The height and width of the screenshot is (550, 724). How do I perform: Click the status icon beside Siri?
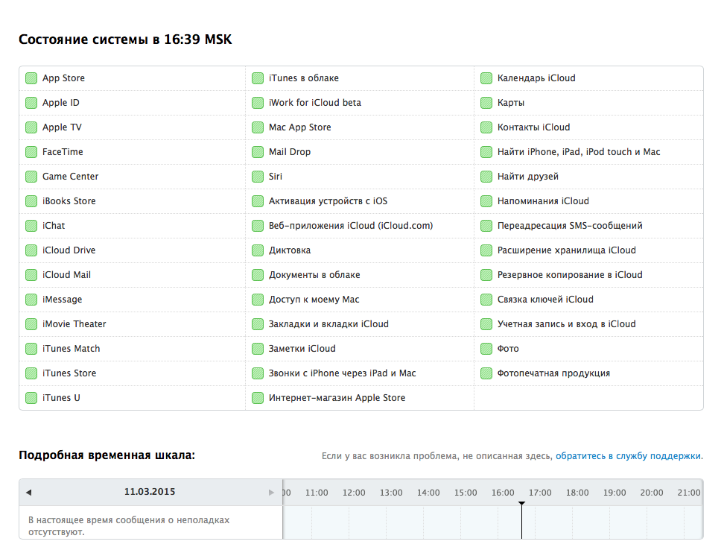pyautogui.click(x=258, y=177)
